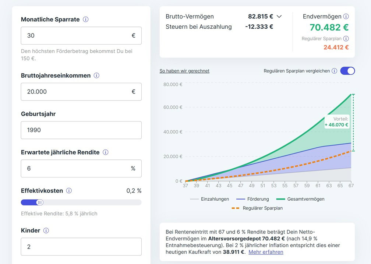Click info icon next to Regulärer Sparplan value
Screen dimensions: 371x264
[x=346, y=39]
